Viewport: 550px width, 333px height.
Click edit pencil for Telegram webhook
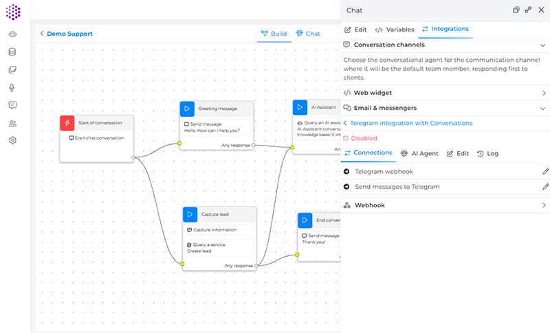tap(545, 171)
